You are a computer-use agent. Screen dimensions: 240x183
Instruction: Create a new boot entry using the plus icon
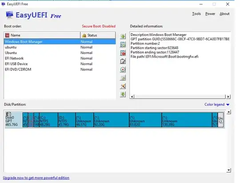tap(123, 45)
